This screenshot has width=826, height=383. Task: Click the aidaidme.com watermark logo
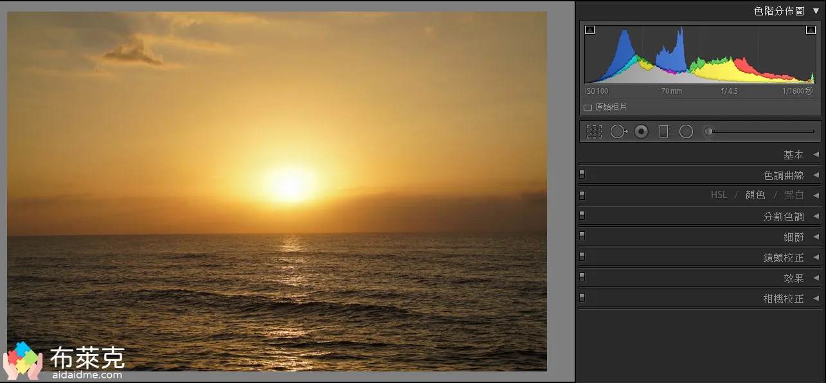pos(23,359)
